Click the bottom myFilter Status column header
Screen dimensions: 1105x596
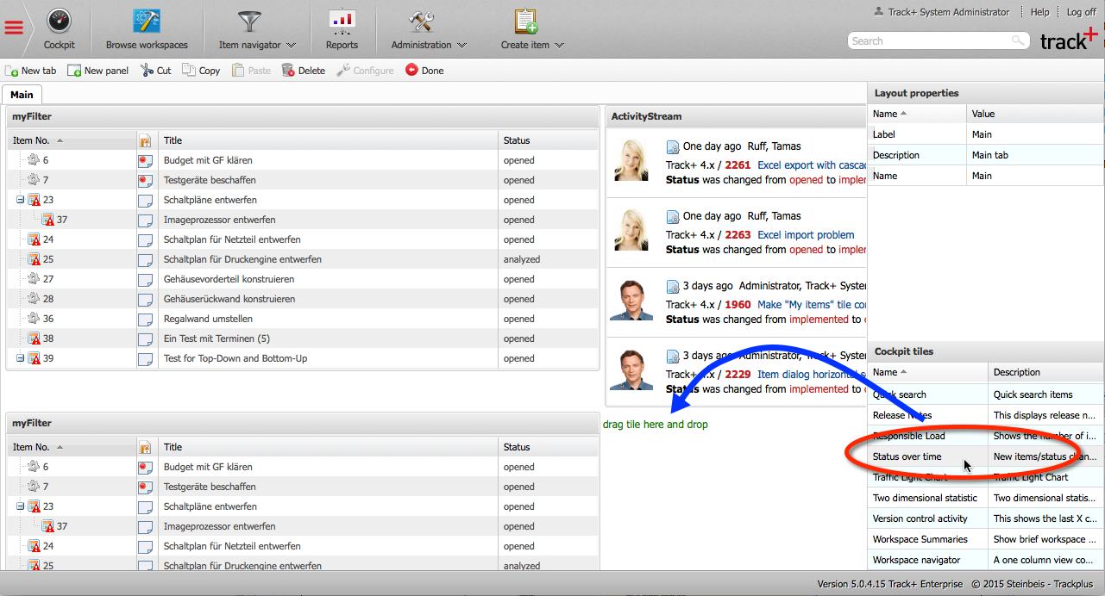549,447
